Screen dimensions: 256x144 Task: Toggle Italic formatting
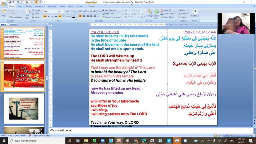click(49, 16)
